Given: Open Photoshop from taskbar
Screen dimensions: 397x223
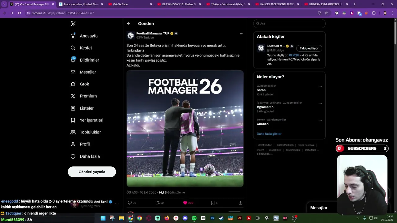Looking at the screenshot, I should (x=212, y=218).
